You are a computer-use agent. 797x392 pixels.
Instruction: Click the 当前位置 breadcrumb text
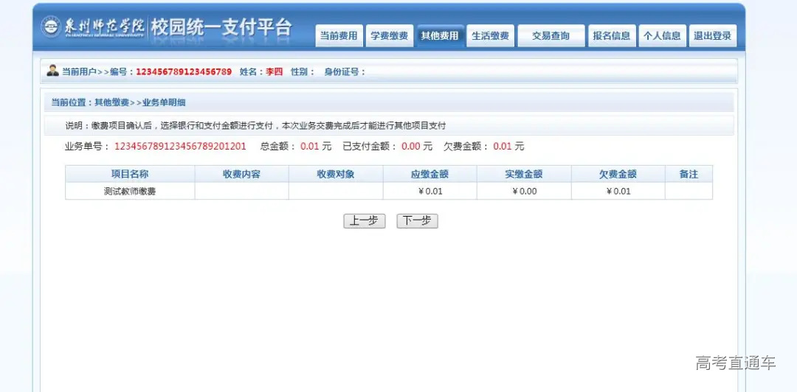[118, 102]
